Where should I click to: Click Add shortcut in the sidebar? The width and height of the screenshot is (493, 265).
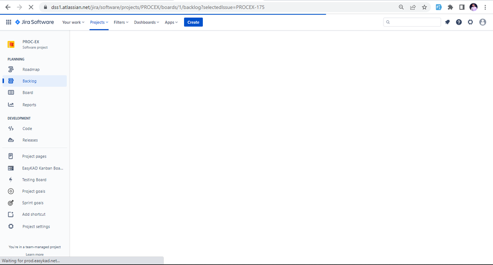click(x=35, y=214)
